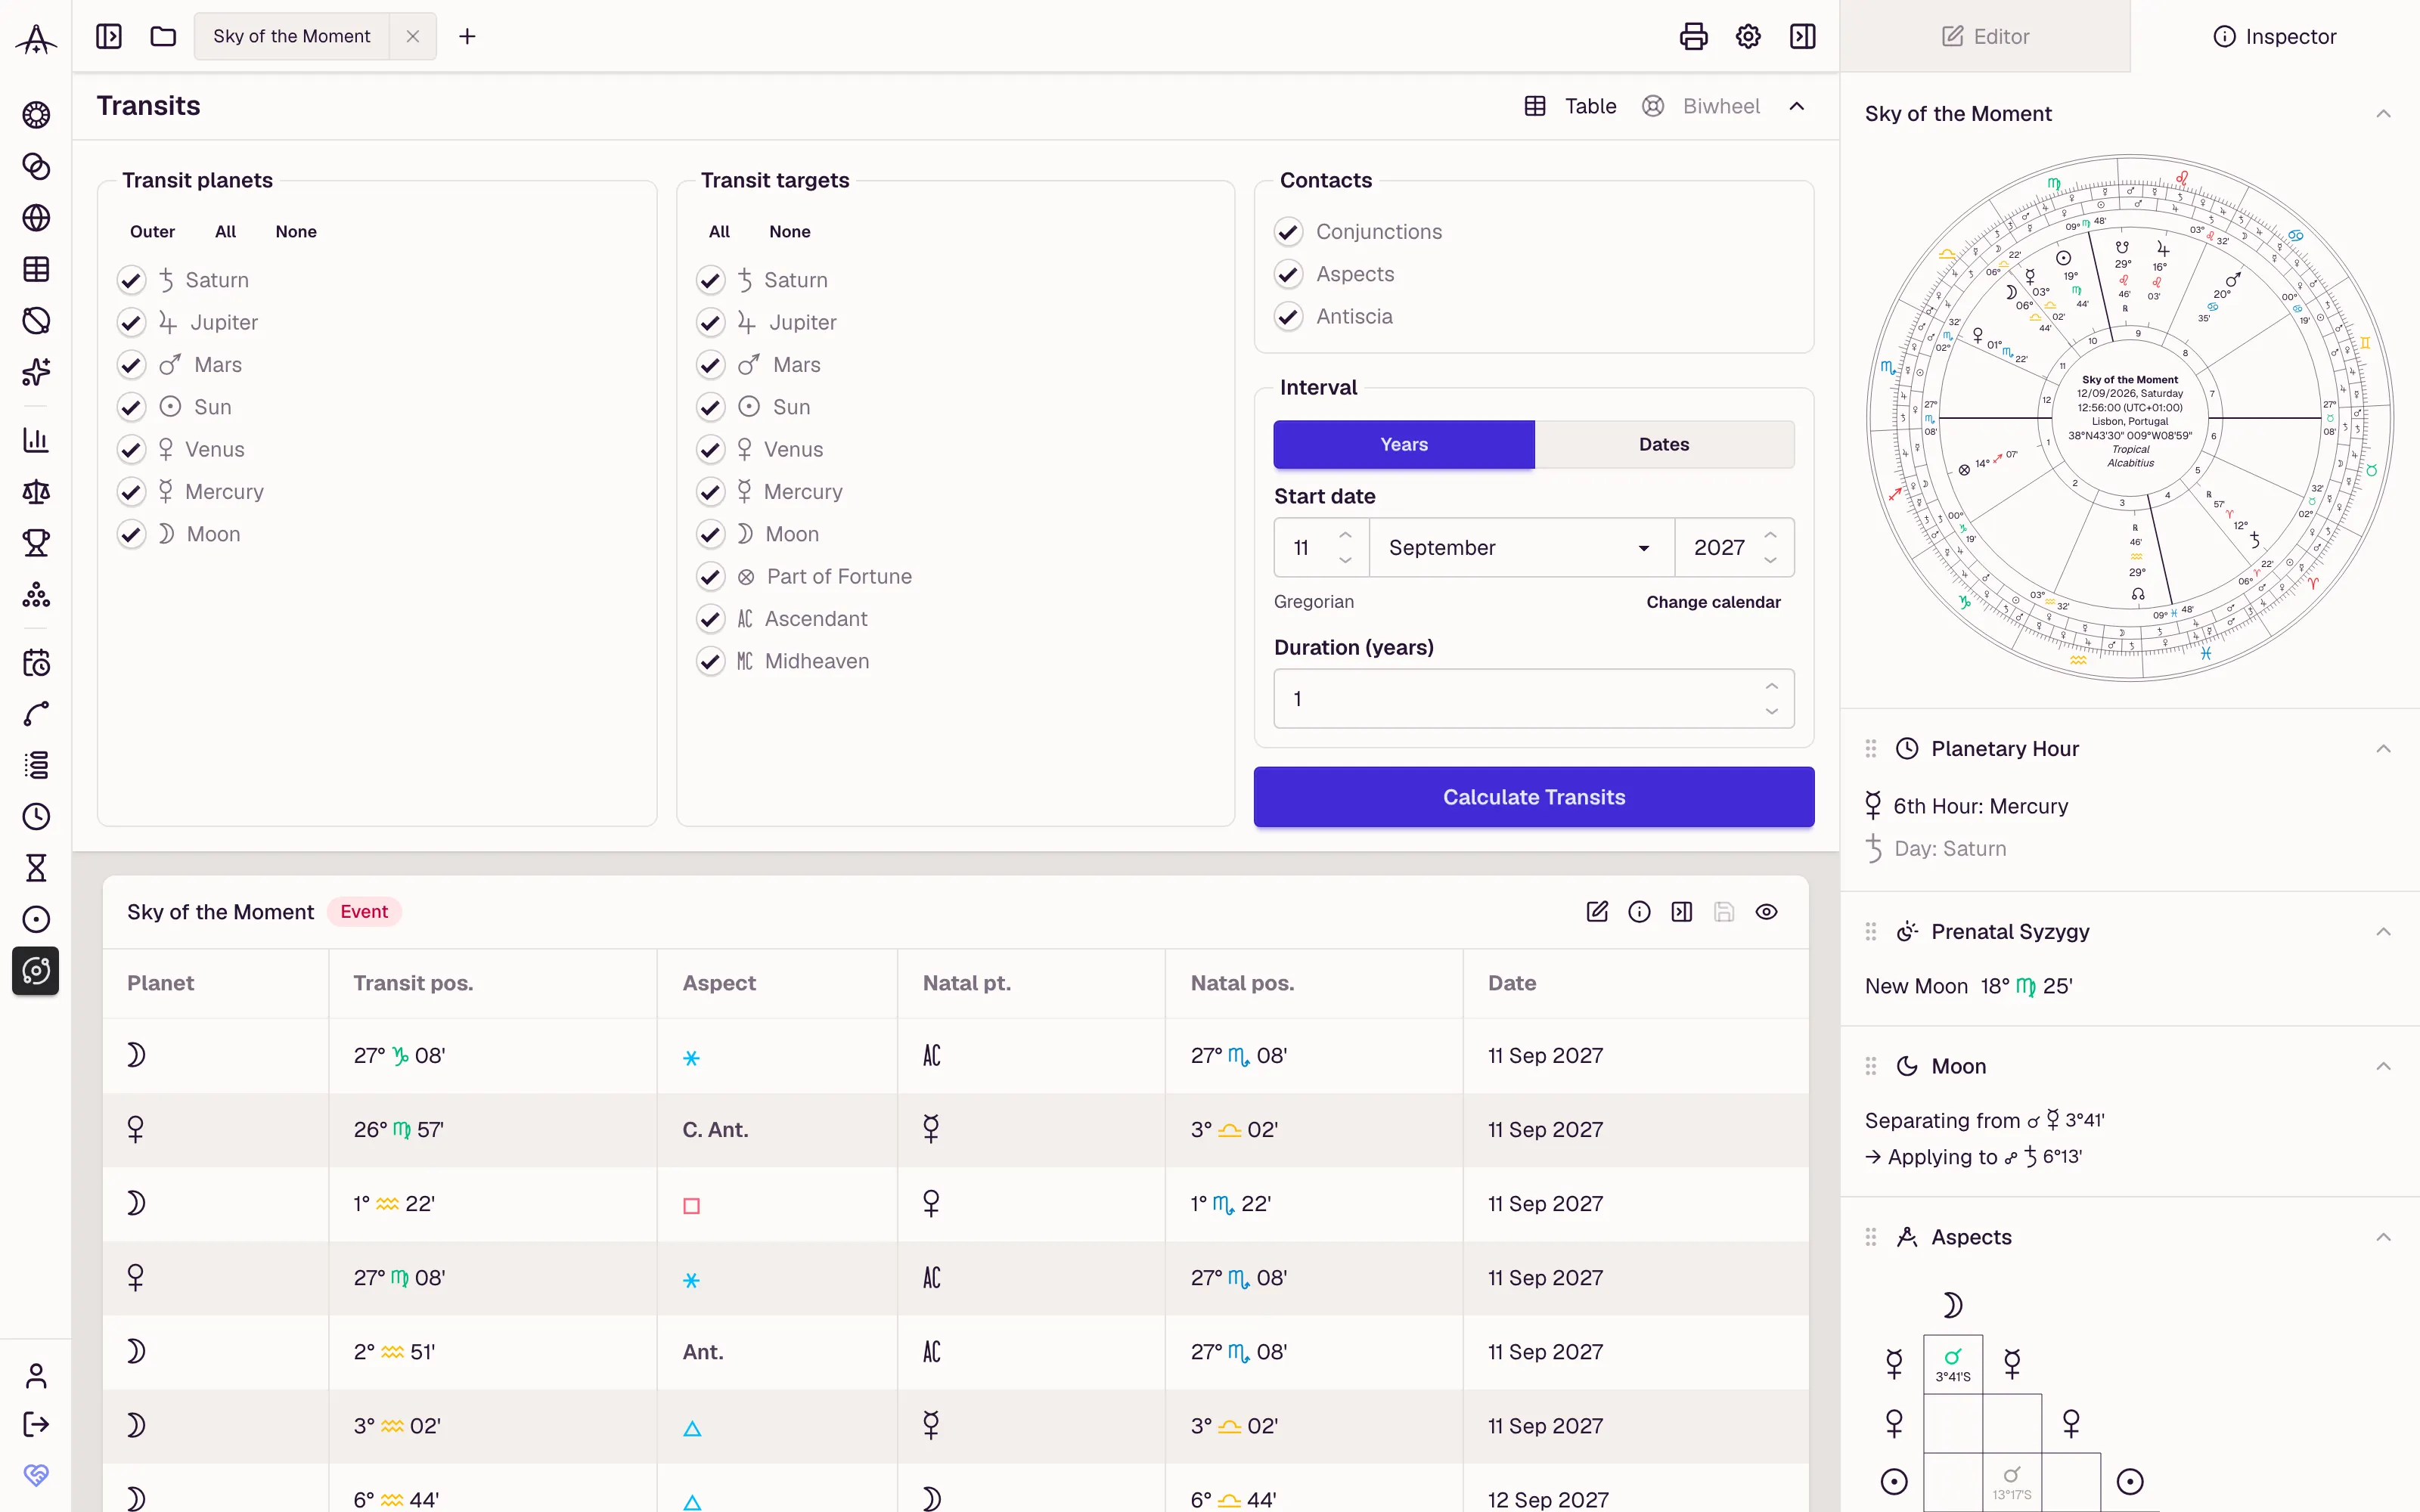This screenshot has width=2420, height=1512.
Task: Toggle visibility eye on event card
Action: point(1766,912)
